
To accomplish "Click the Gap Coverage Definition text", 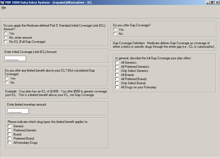I will (164, 45).
